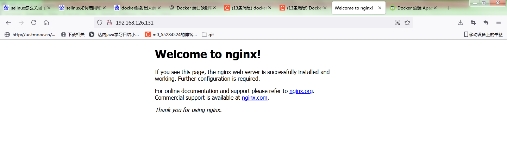Reload the current page
The image size is (507, 166).
34,22
